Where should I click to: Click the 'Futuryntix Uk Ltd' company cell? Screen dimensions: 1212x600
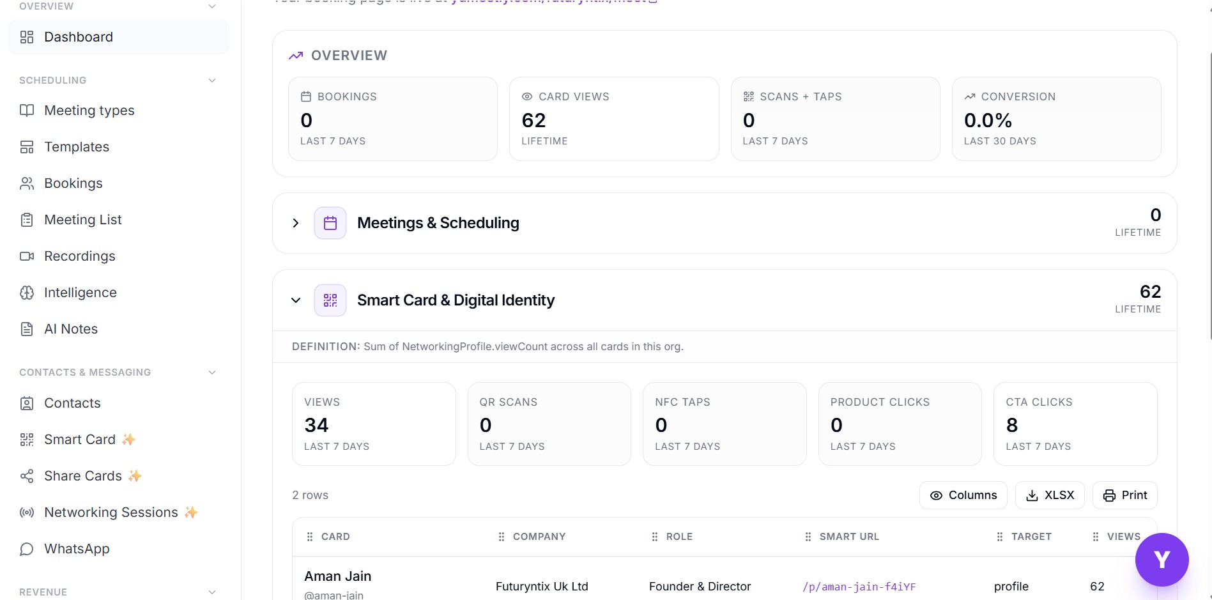(x=542, y=587)
